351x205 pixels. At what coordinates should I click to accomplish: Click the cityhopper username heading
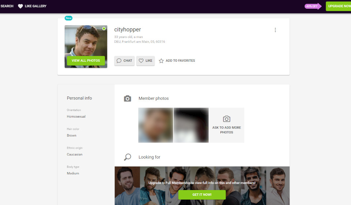pos(128,30)
